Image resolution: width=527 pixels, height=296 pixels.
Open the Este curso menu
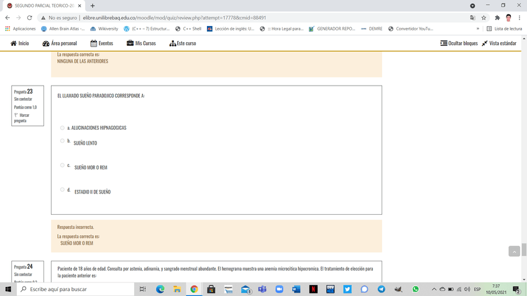pyautogui.click(x=183, y=43)
